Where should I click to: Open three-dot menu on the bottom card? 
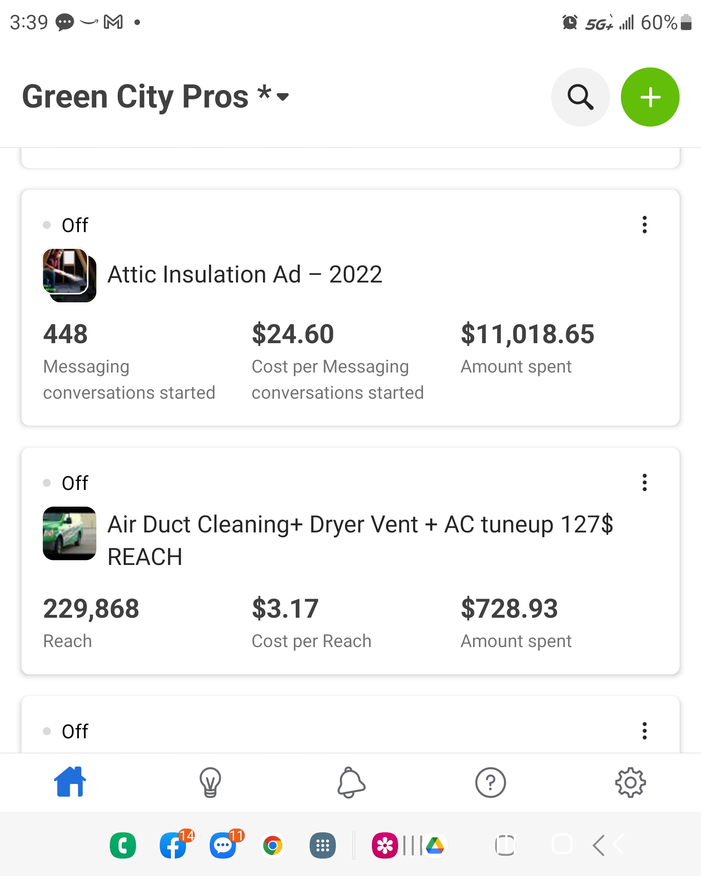pyautogui.click(x=644, y=731)
